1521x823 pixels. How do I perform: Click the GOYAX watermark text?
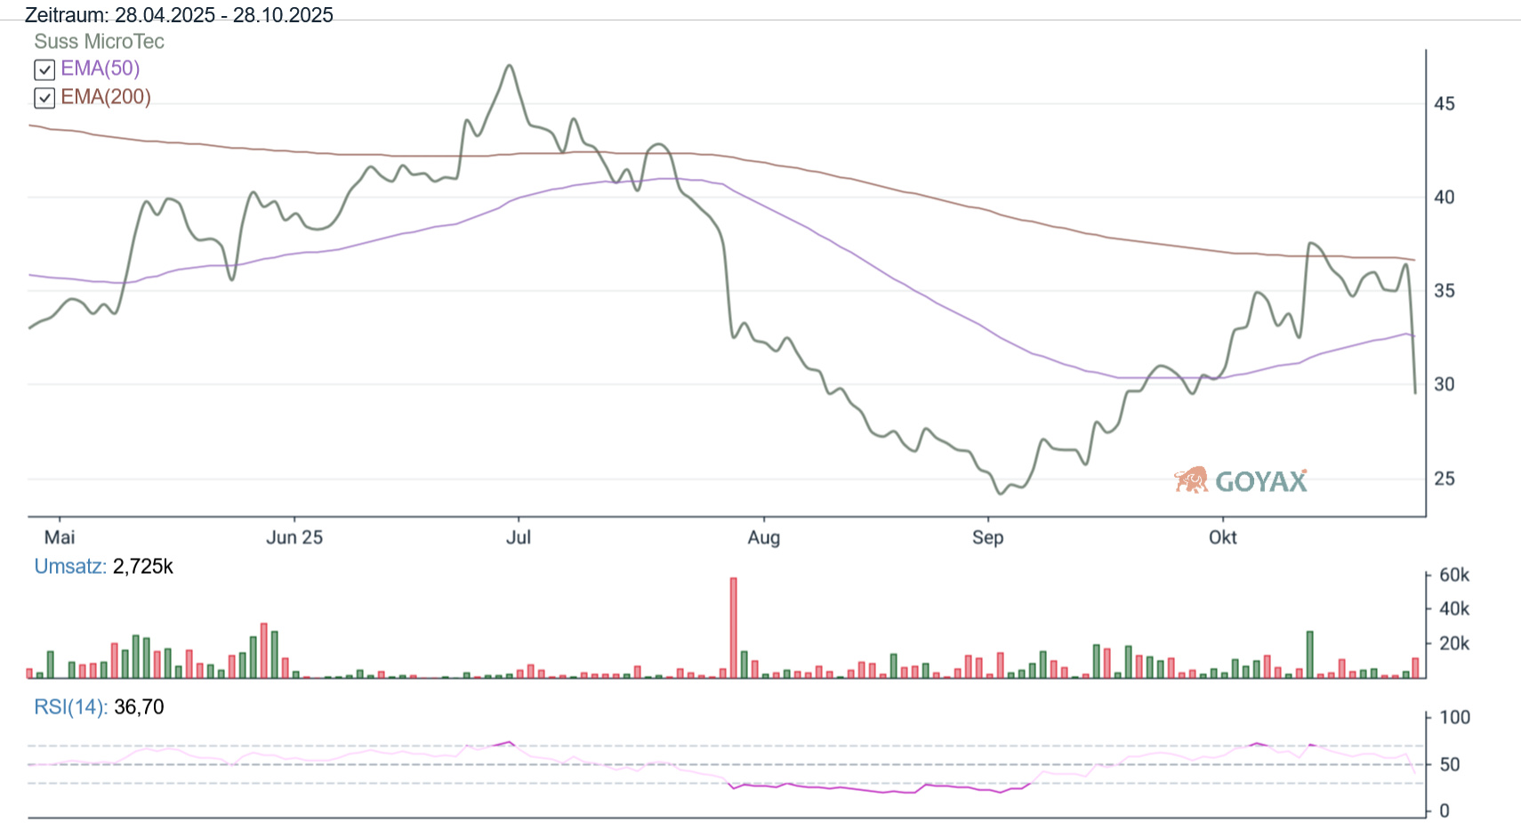(1260, 482)
